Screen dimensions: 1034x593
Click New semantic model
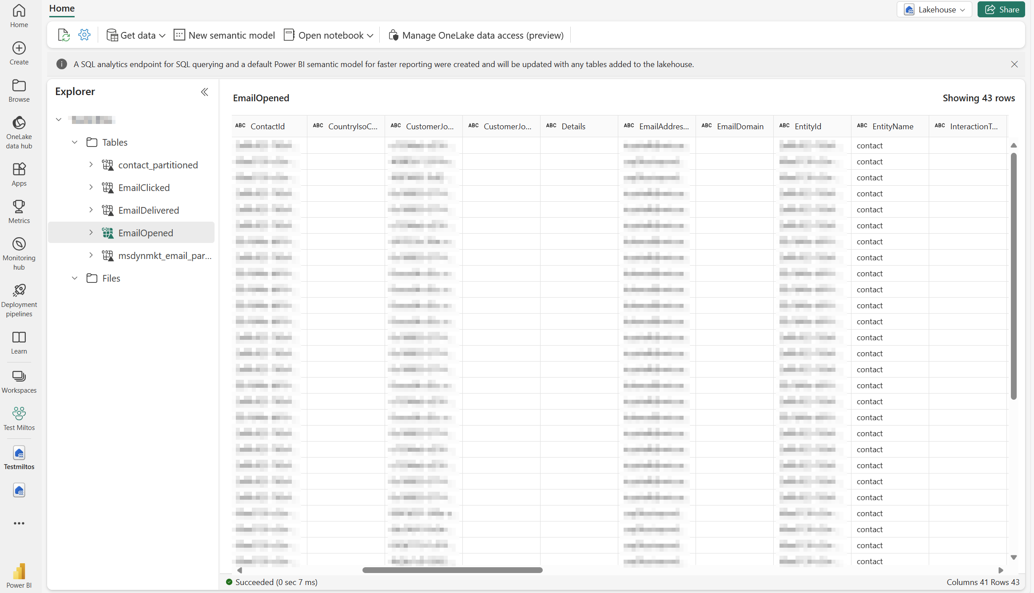(x=224, y=35)
